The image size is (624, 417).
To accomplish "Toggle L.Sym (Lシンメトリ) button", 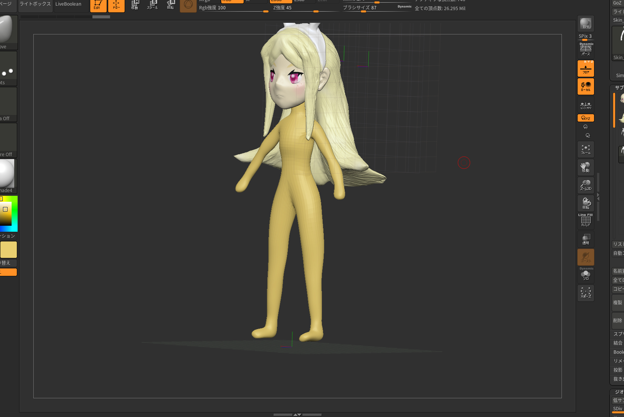I will [586, 105].
